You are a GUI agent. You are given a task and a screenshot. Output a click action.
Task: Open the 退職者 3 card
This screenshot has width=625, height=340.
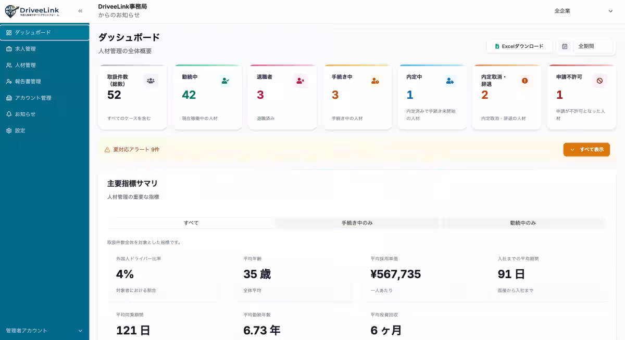(x=282, y=97)
